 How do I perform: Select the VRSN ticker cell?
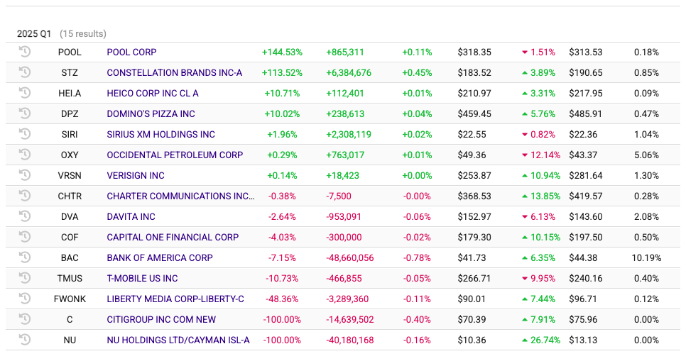point(70,176)
